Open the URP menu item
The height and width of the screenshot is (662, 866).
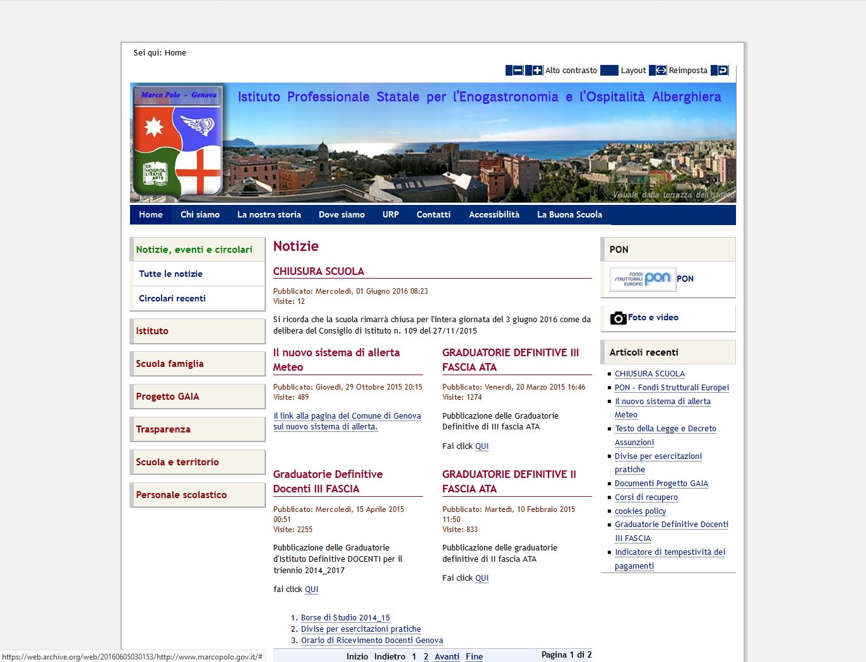pyautogui.click(x=391, y=214)
